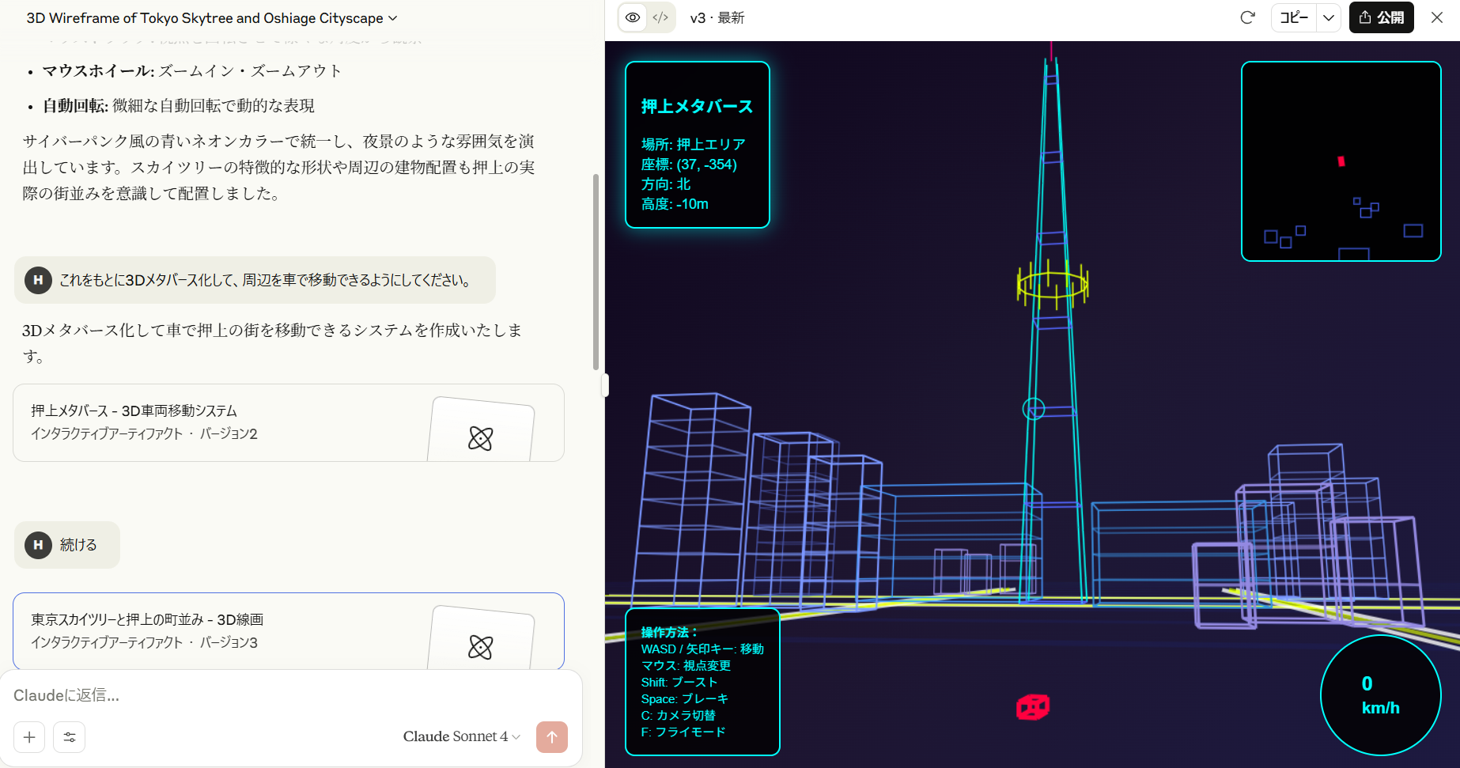Click the v3 最新 version label
Image resolution: width=1460 pixels, height=768 pixels.
point(717,17)
